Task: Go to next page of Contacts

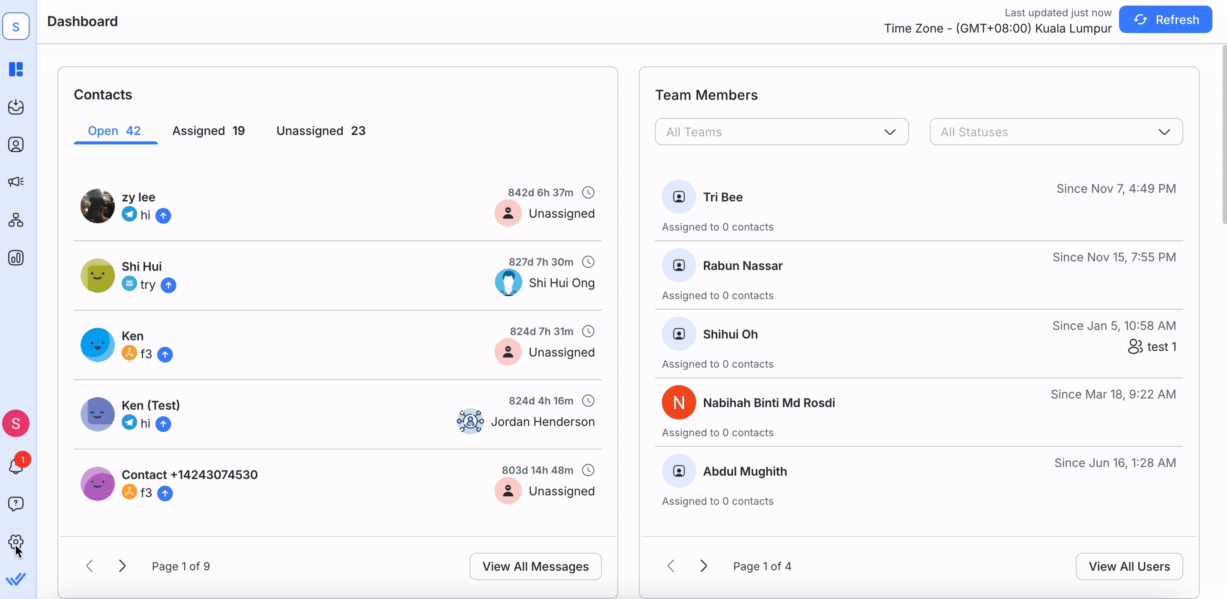Action: click(122, 566)
